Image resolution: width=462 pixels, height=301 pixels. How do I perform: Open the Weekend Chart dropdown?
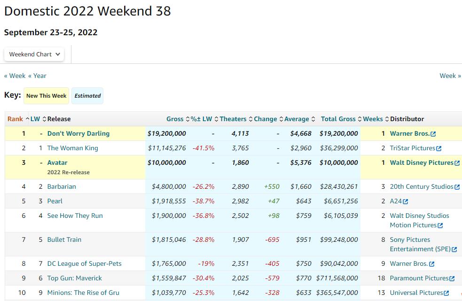click(x=35, y=54)
